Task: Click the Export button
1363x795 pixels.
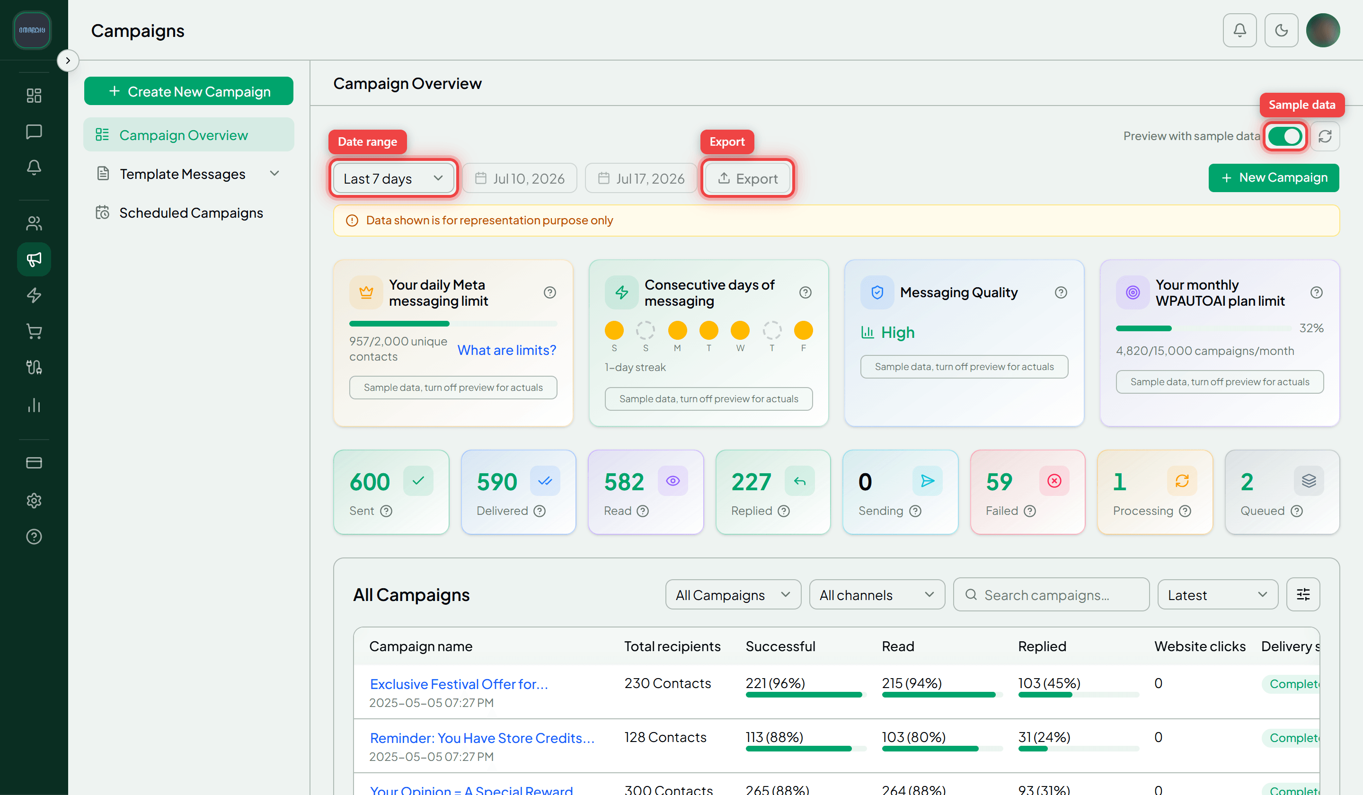Action: pyautogui.click(x=747, y=178)
